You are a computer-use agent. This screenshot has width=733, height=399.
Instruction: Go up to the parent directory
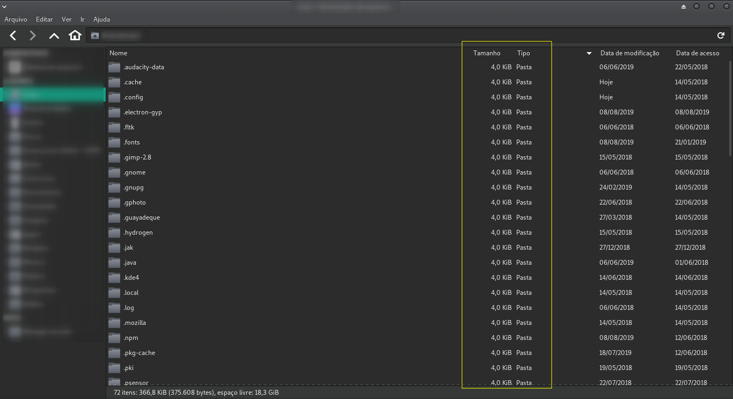pos(54,35)
